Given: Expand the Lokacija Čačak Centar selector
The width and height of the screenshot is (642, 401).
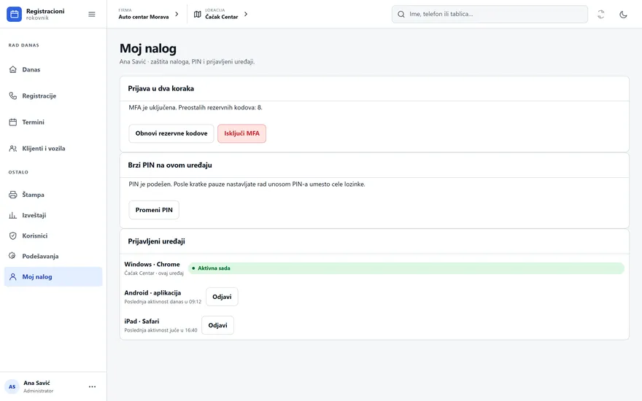Looking at the screenshot, I should coord(221,14).
